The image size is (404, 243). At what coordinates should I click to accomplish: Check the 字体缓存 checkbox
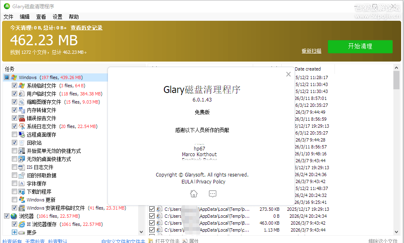click(15, 183)
